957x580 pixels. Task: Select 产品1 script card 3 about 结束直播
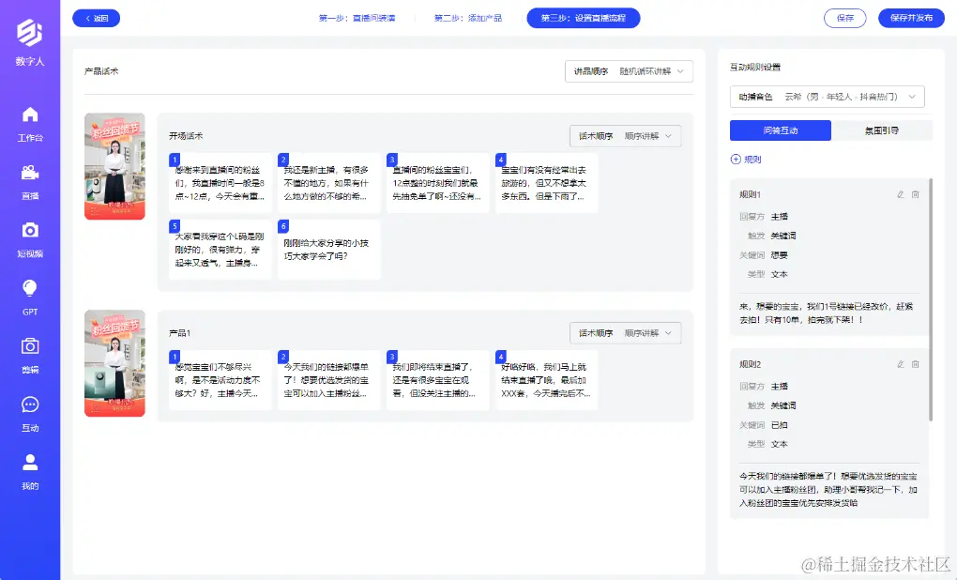(x=437, y=380)
